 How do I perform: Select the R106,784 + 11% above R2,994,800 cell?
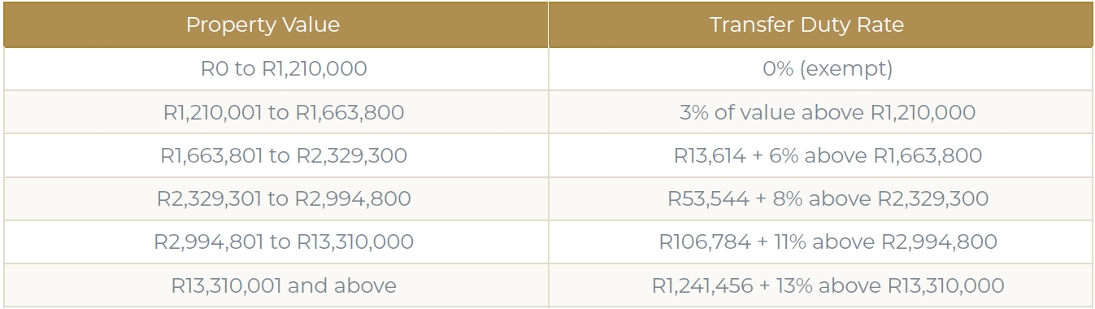(820, 242)
